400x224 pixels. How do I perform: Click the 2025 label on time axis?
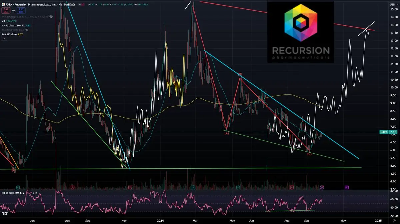(x=378, y=220)
